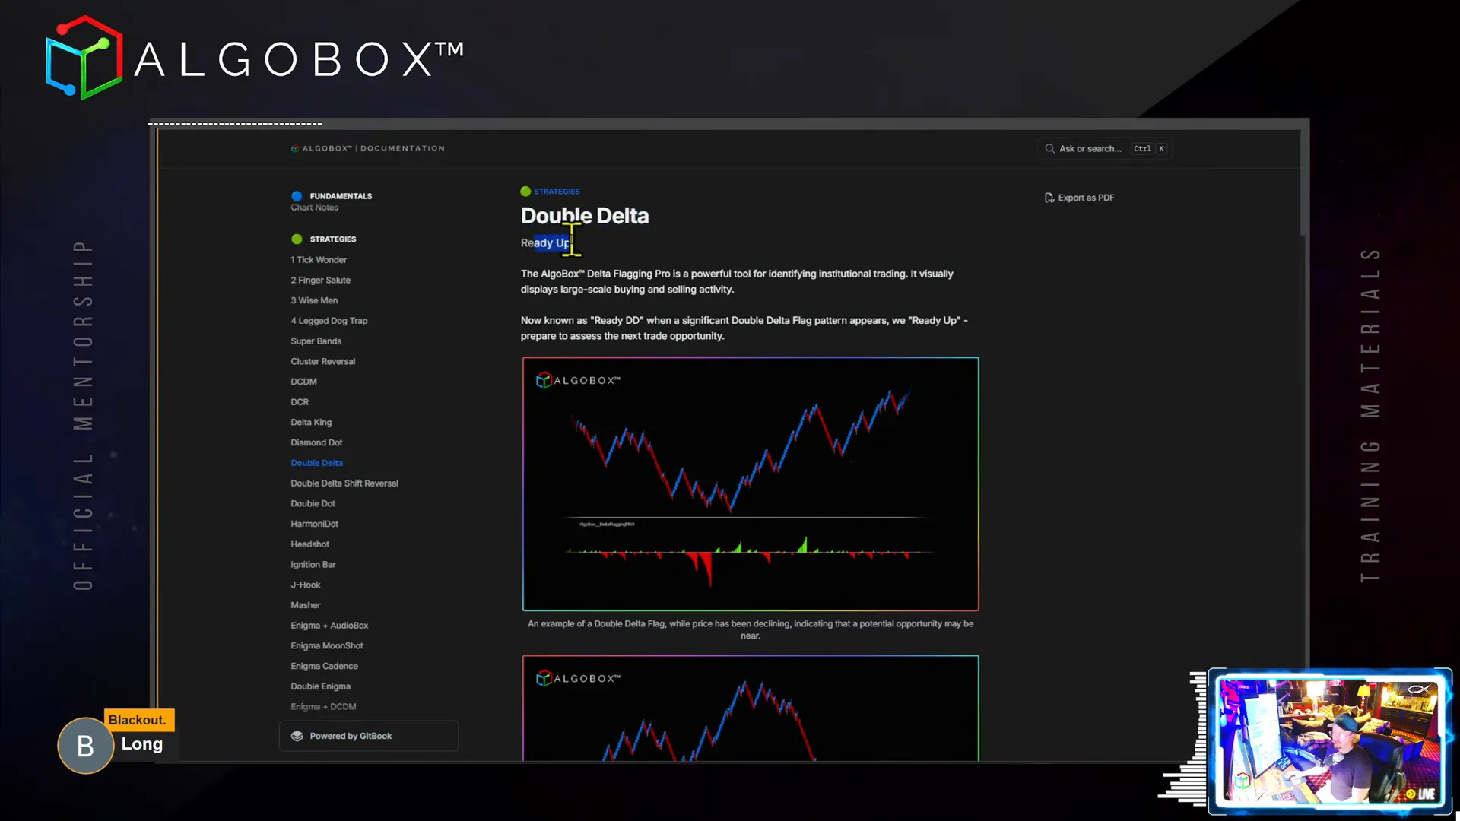Open 2 Finger Salute strategy
The height and width of the screenshot is (821, 1460).
tap(320, 281)
